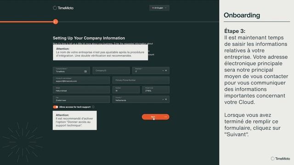The image size is (294, 165).
Task: Clear the Netherlands country selection with X
Action: [166, 99]
